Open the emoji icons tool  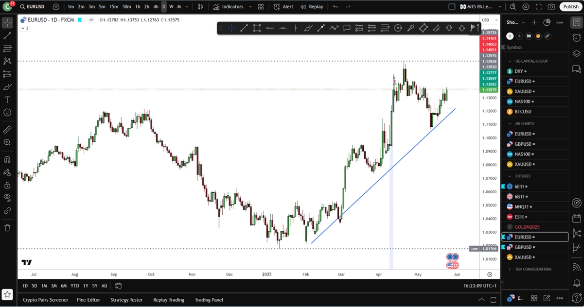tap(7, 112)
